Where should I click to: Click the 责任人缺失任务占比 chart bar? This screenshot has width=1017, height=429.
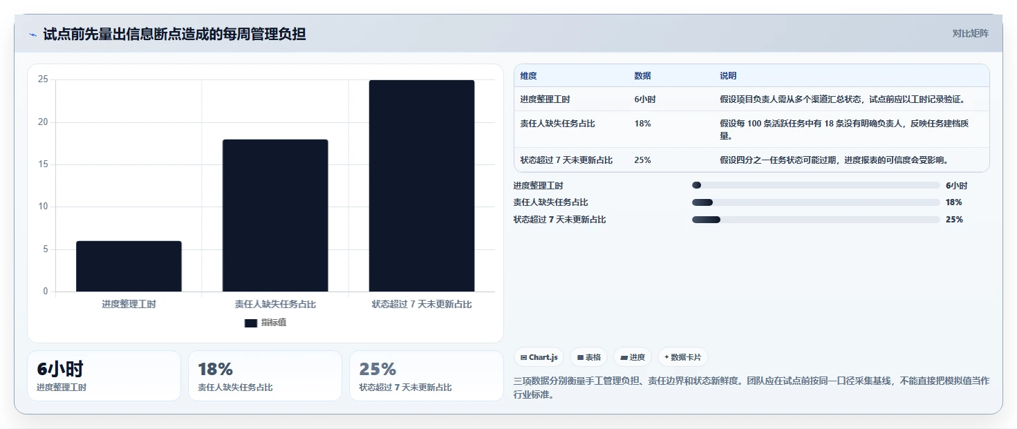(275, 216)
